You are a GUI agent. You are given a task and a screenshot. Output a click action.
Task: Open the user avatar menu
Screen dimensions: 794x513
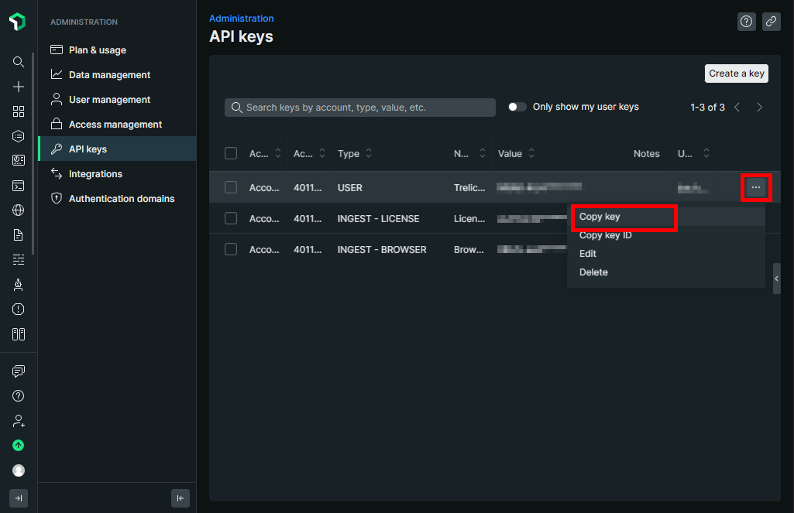[19, 470]
